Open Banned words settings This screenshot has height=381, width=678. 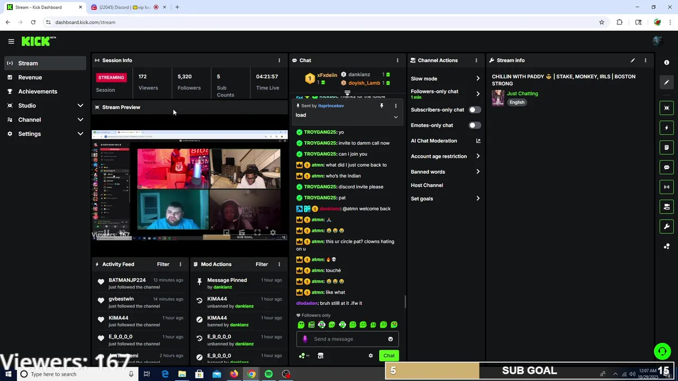pos(445,172)
